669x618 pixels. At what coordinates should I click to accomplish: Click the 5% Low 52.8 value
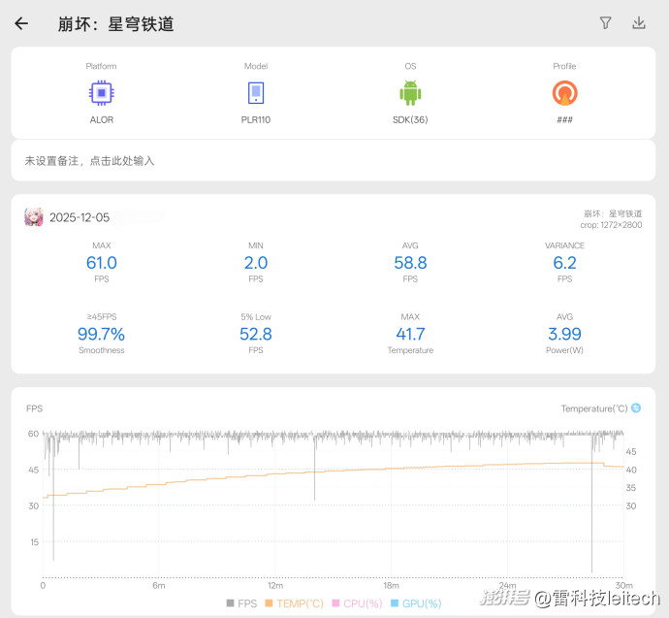255,335
